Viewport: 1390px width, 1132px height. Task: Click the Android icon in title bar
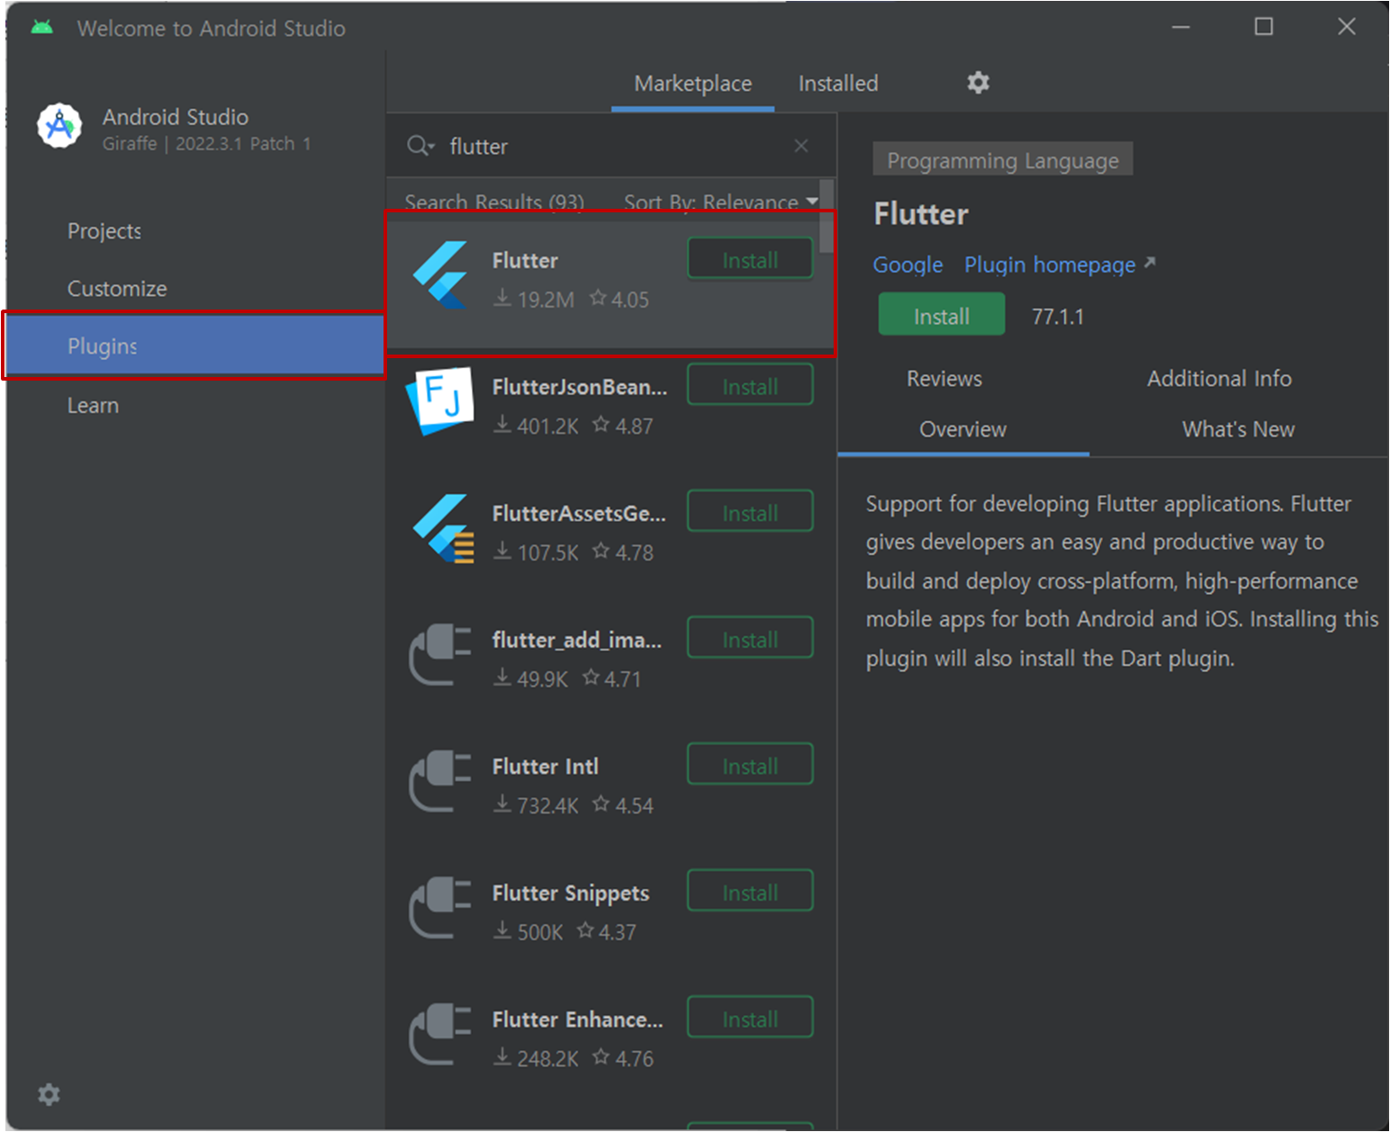[x=41, y=28]
